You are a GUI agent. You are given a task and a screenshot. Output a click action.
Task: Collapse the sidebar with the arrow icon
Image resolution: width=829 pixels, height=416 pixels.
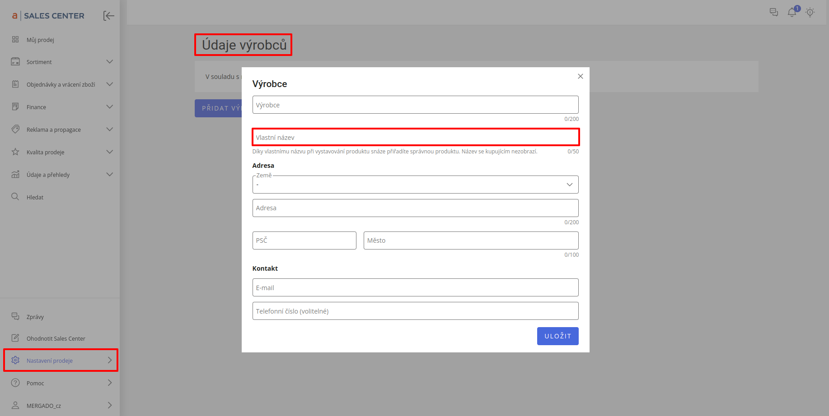108,16
